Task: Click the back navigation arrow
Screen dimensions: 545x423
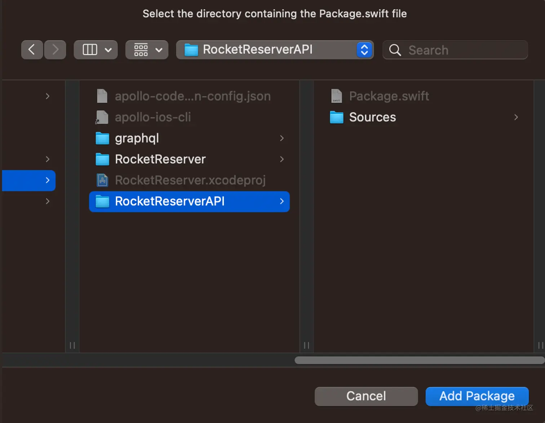Action: click(x=32, y=50)
